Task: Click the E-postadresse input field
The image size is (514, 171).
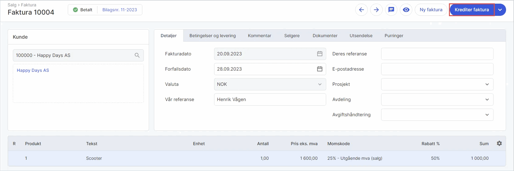Action: point(437,69)
